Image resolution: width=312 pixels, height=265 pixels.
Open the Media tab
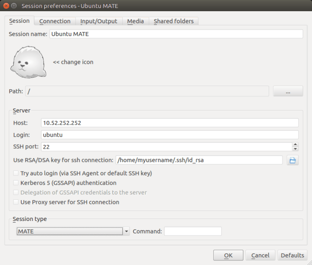pyautogui.click(x=136, y=21)
